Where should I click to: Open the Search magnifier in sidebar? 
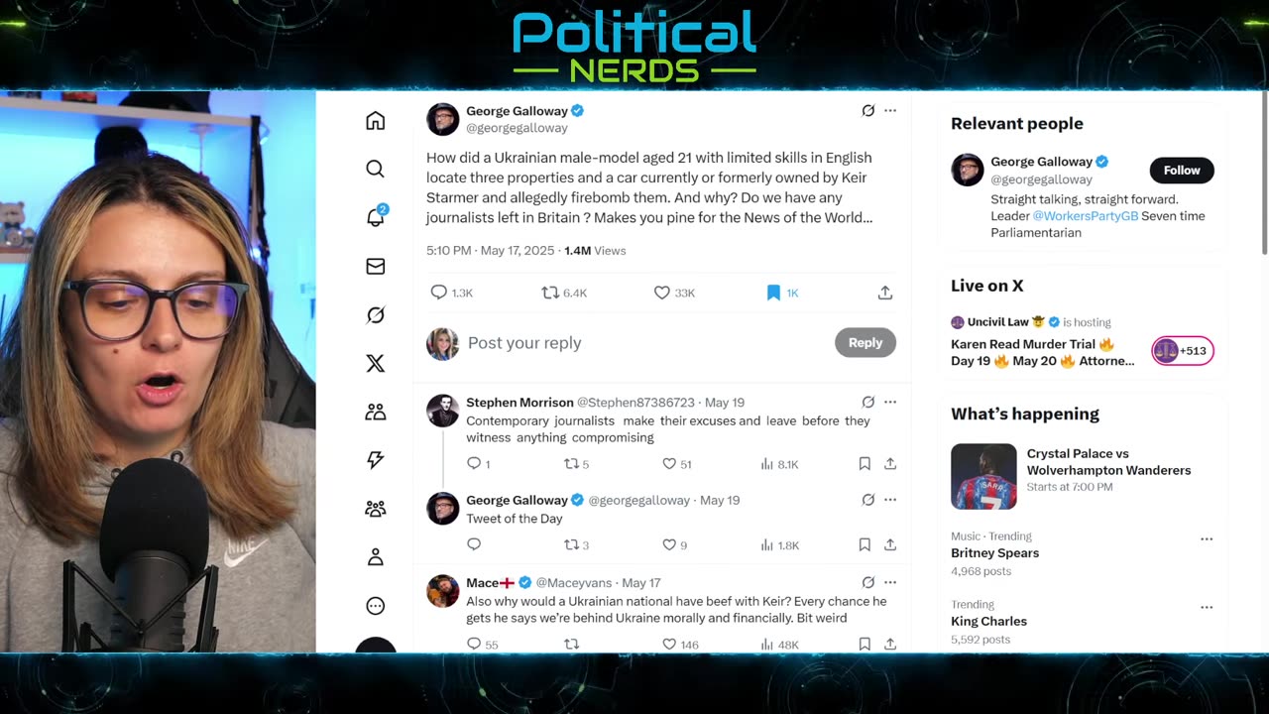375,169
